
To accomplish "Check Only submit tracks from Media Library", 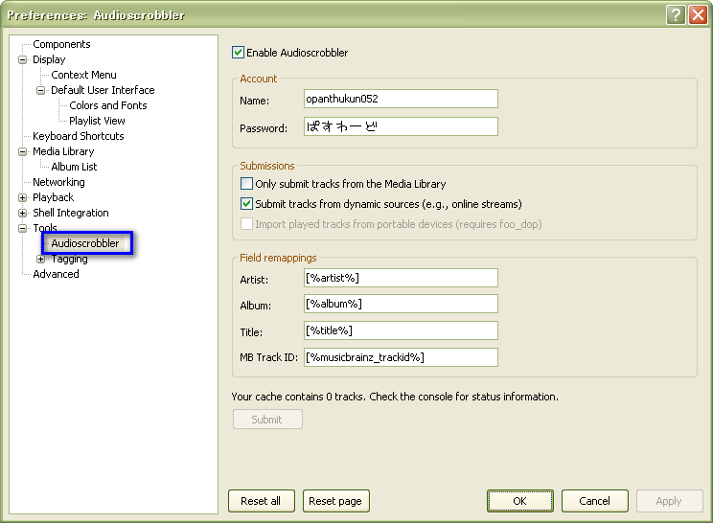I will (x=246, y=184).
